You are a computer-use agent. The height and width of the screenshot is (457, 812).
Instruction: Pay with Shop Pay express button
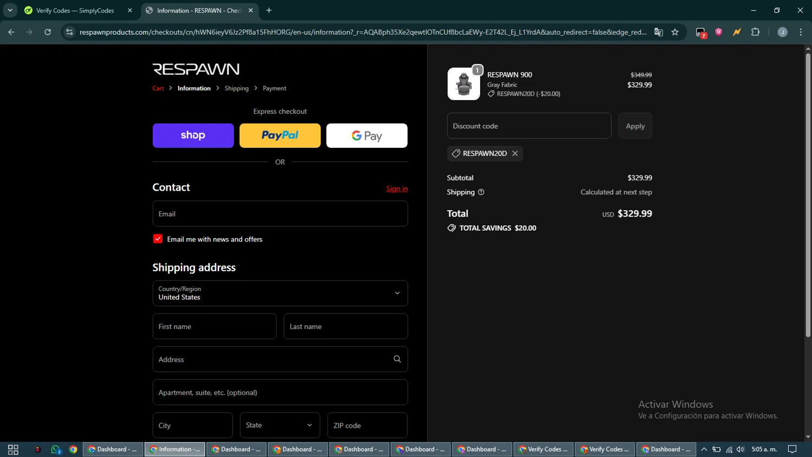click(x=193, y=135)
